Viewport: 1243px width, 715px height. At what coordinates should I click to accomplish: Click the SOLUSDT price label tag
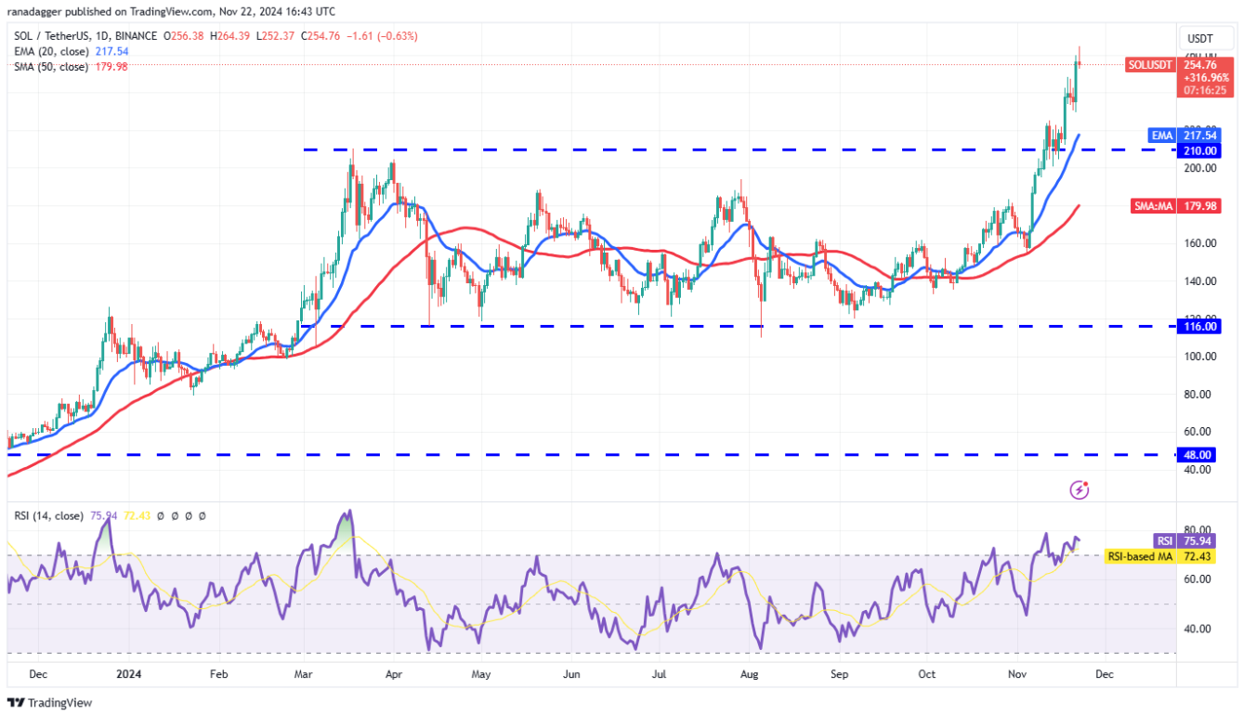(1149, 65)
